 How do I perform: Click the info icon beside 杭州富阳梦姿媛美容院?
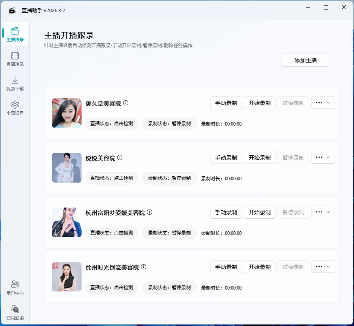pos(149,212)
